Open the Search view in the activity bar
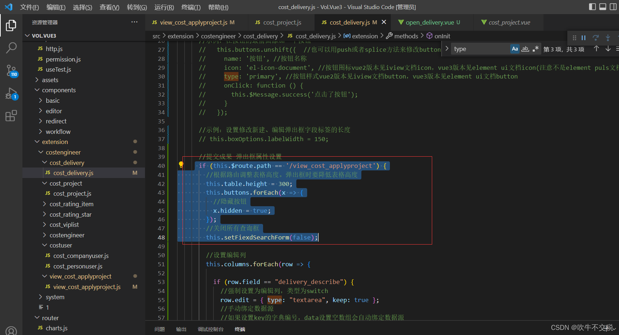This screenshot has height=335, width=619. click(x=11, y=48)
